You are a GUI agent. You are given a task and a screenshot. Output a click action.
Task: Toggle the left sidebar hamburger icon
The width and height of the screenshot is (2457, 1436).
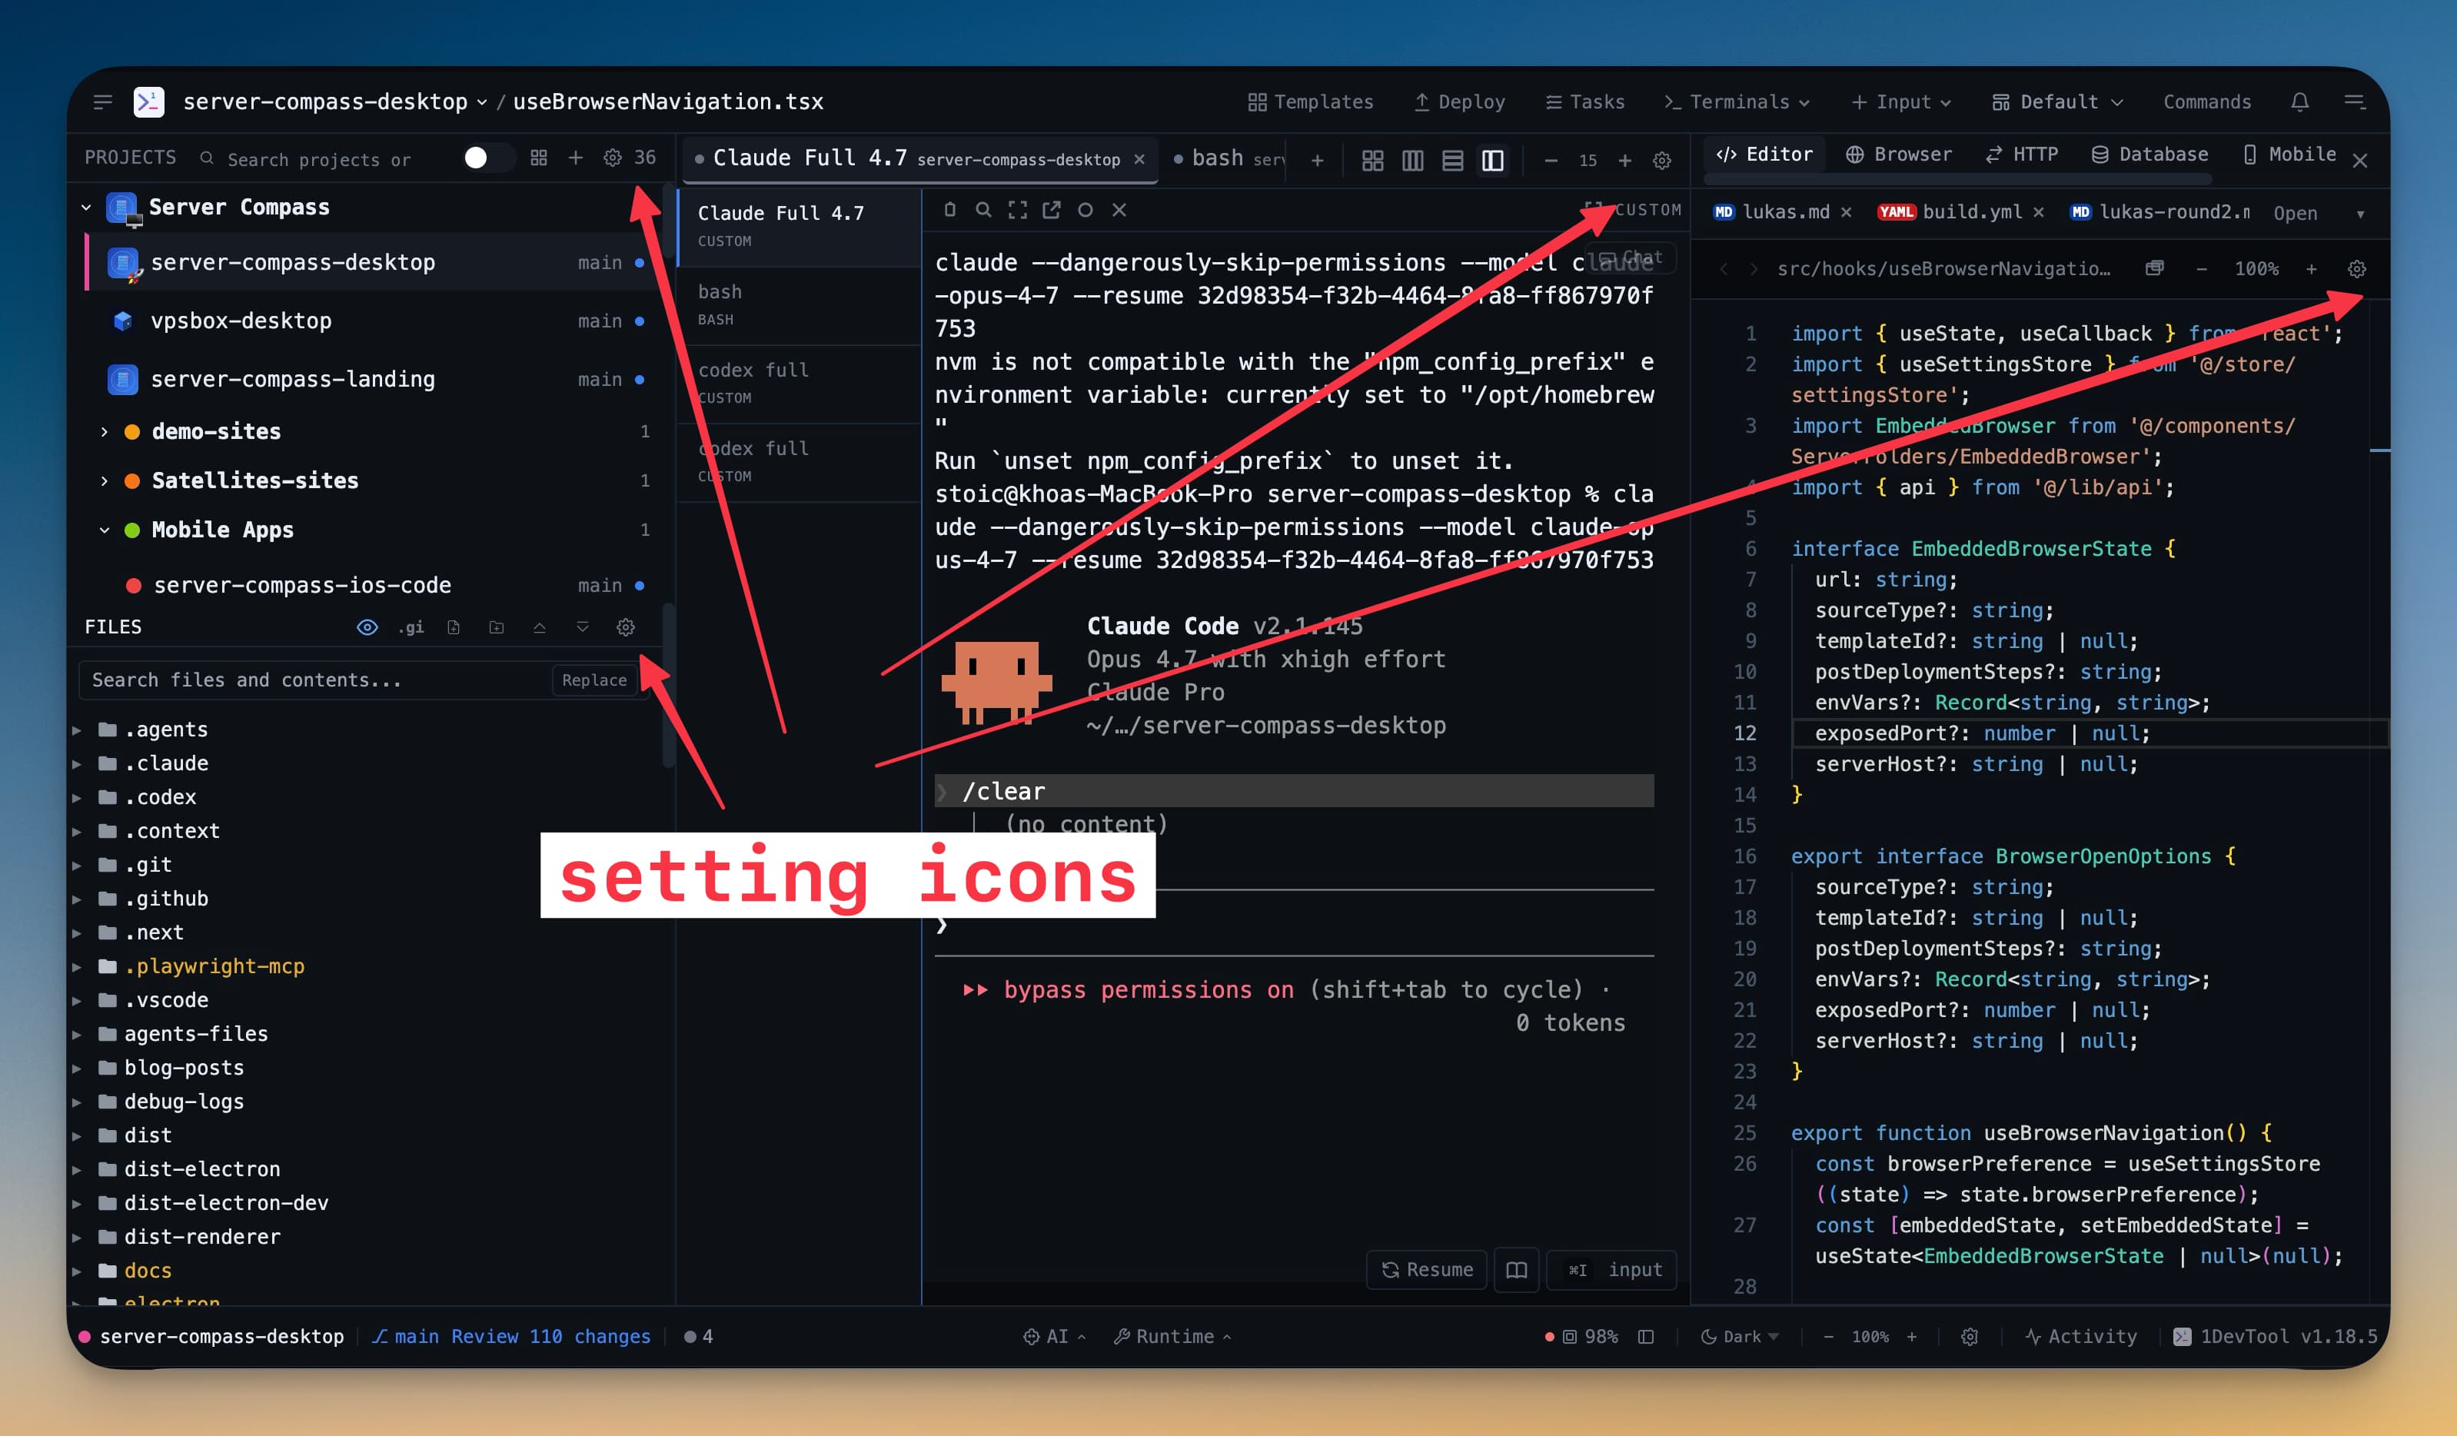pos(102,102)
